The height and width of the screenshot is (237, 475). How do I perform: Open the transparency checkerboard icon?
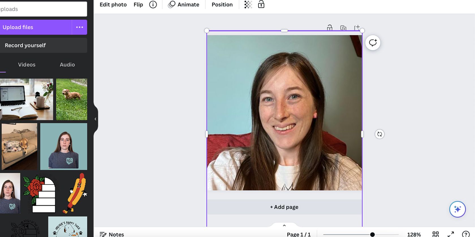click(x=248, y=5)
